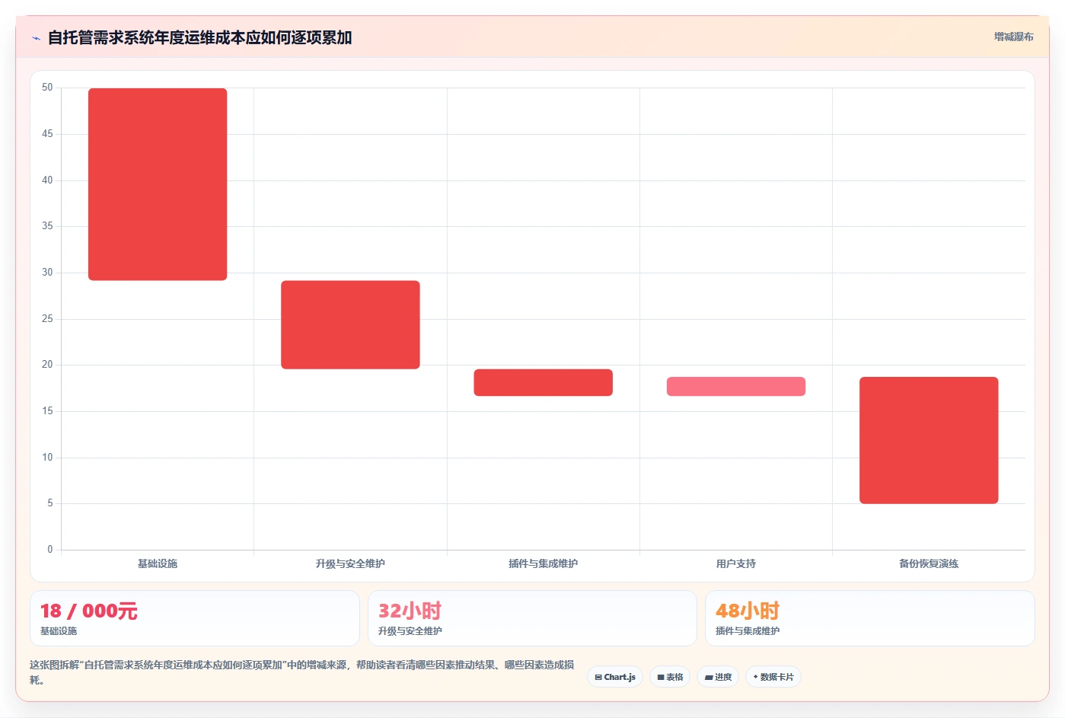
Task: Click the 32小时 stat card value
Action: click(x=410, y=611)
